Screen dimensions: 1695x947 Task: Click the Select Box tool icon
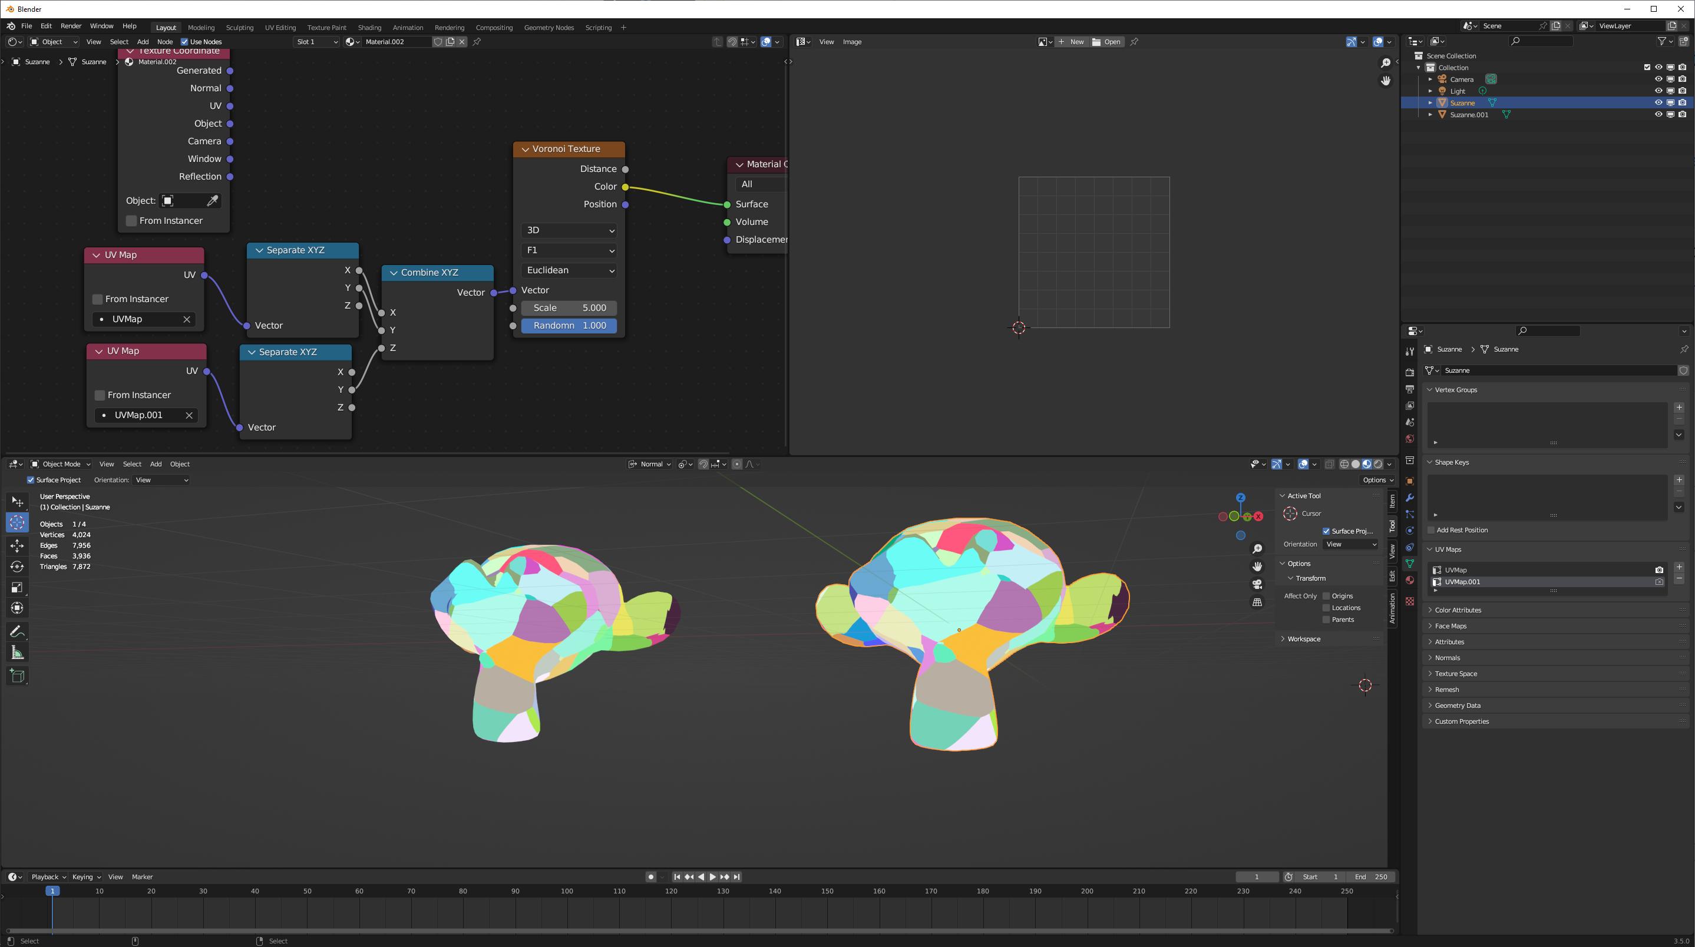(17, 502)
